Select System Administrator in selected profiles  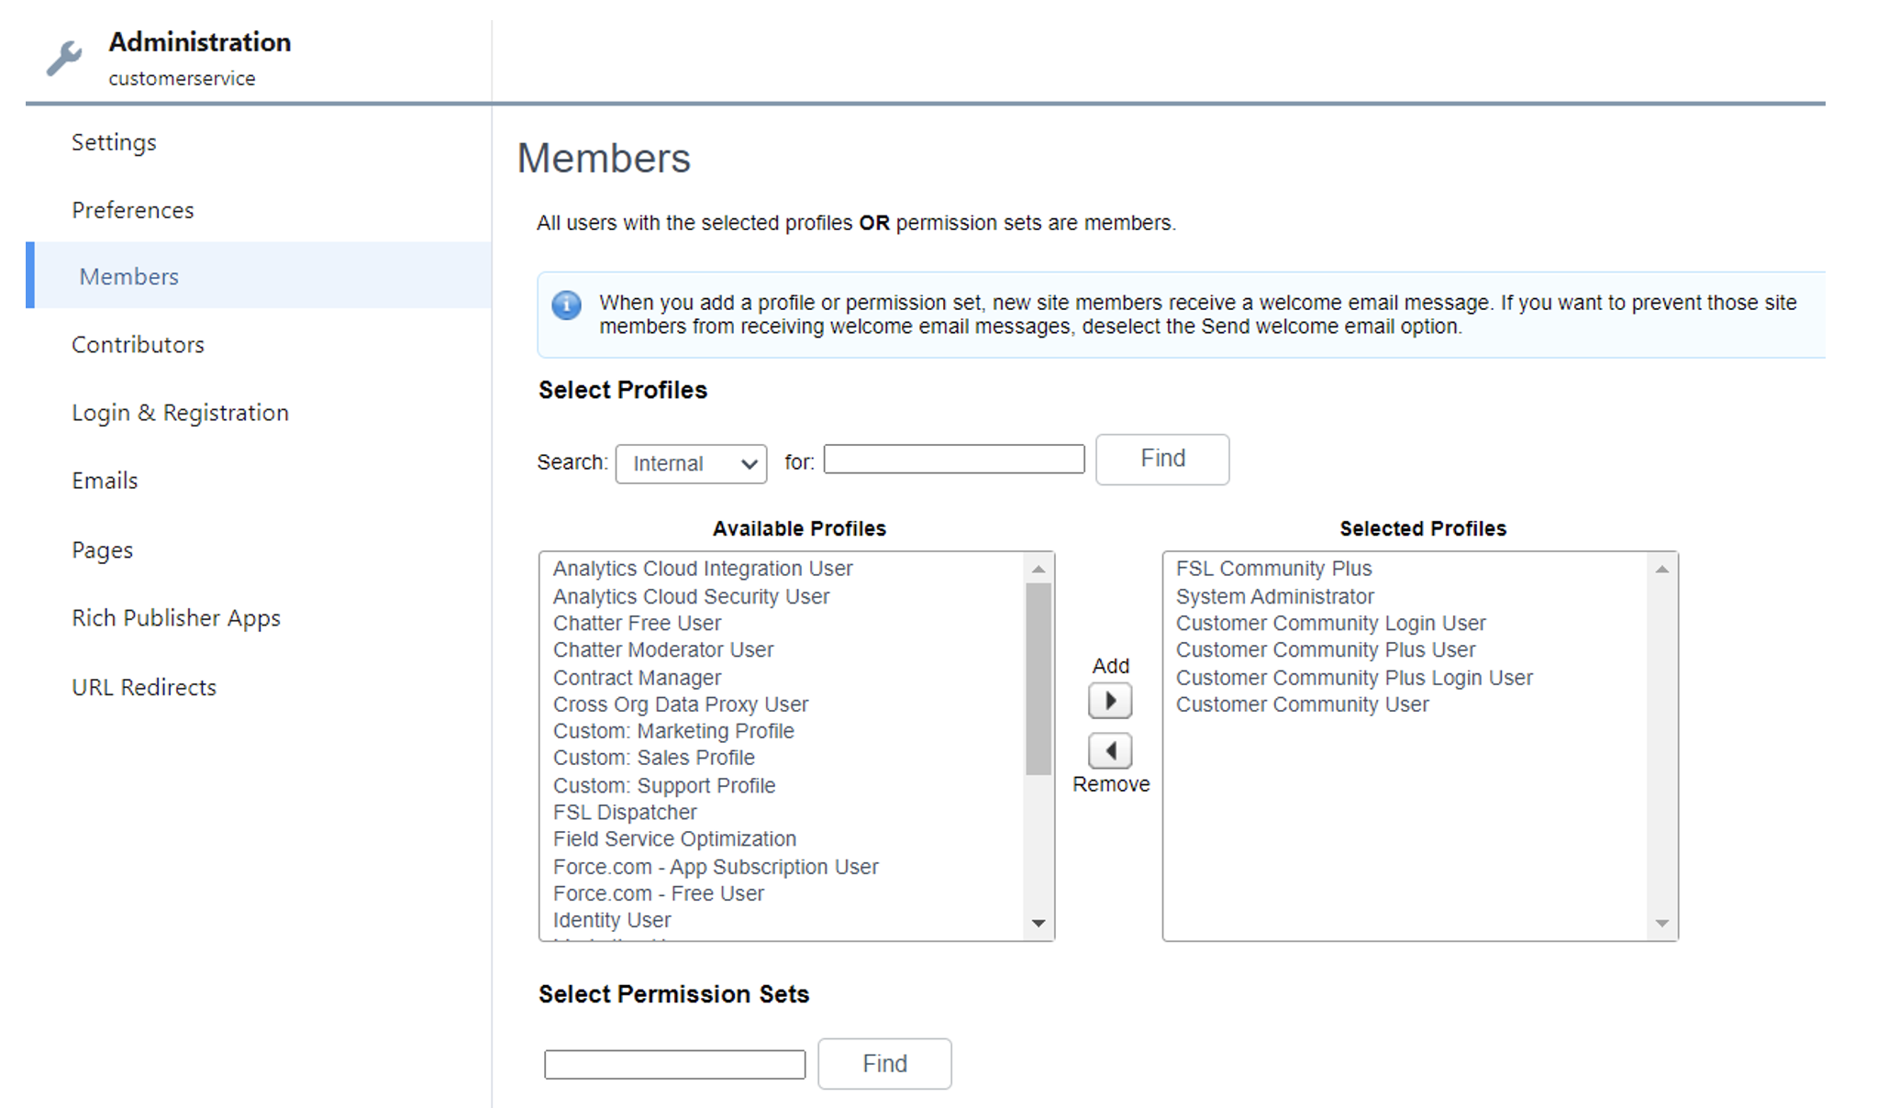click(x=1274, y=597)
